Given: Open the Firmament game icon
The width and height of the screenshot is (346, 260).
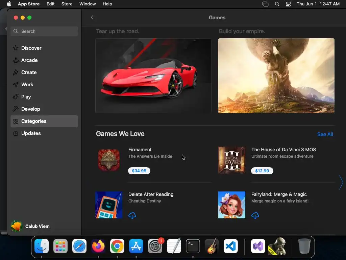Looking at the screenshot, I should pos(109,160).
